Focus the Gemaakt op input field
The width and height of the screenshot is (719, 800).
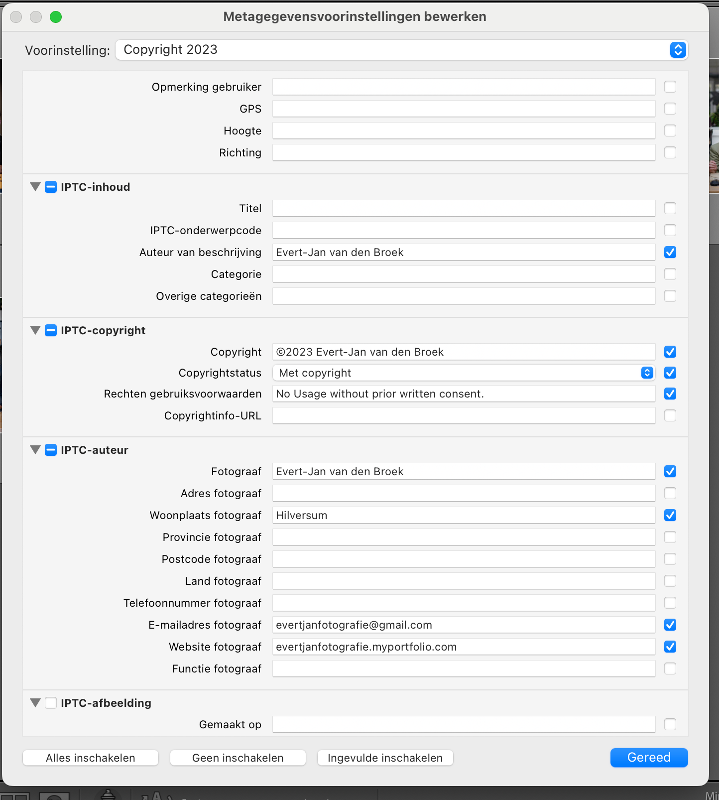(x=464, y=724)
